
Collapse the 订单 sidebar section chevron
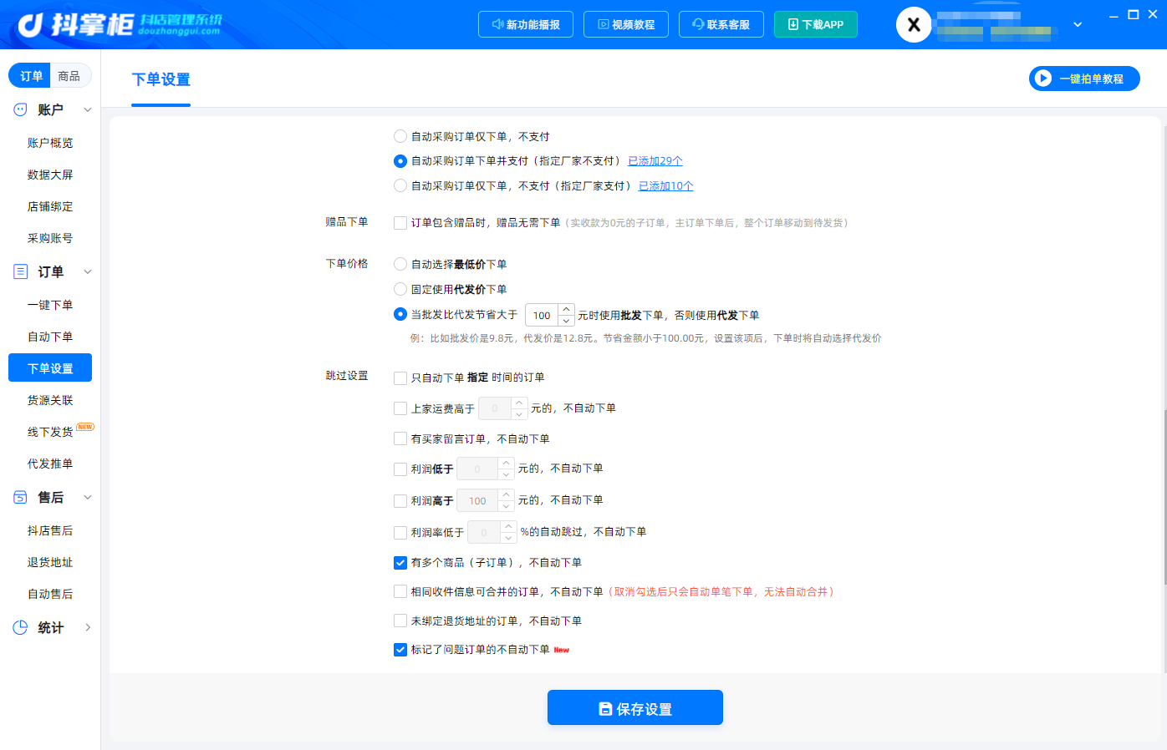pos(88,271)
